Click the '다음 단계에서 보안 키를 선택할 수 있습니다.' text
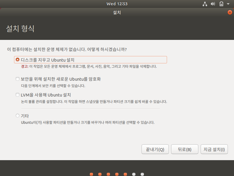Screen dimensions: 234x176 click(x=53, y=86)
